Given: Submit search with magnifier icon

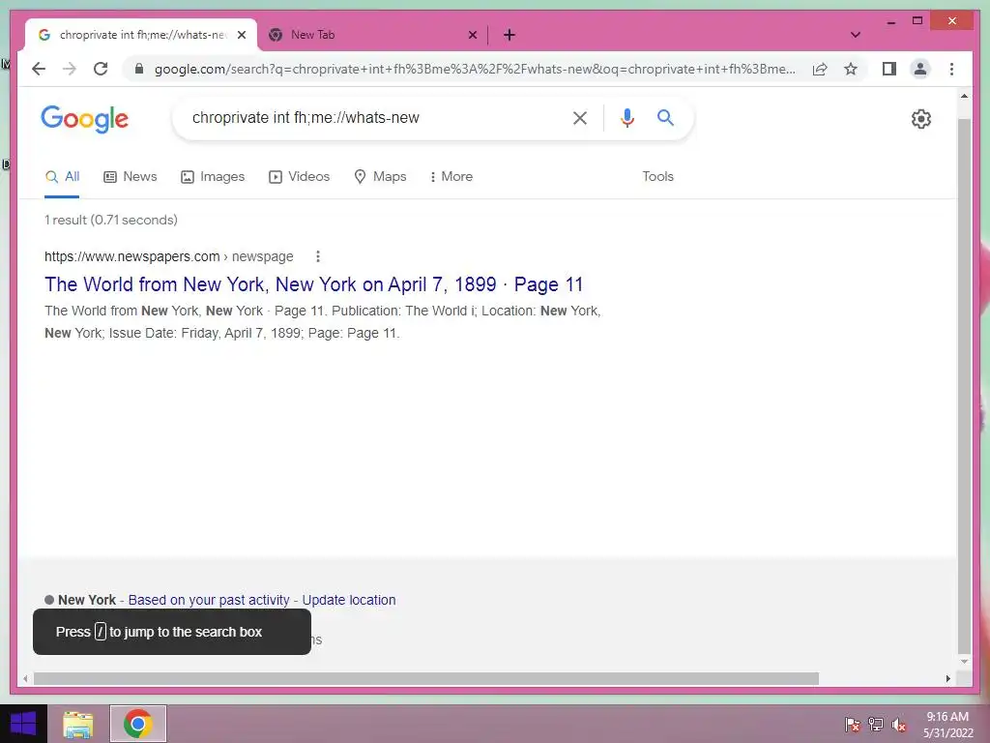Looking at the screenshot, I should point(665,117).
